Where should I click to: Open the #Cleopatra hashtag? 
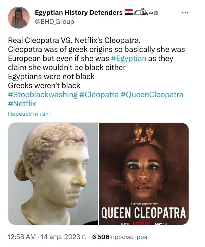click(99, 95)
